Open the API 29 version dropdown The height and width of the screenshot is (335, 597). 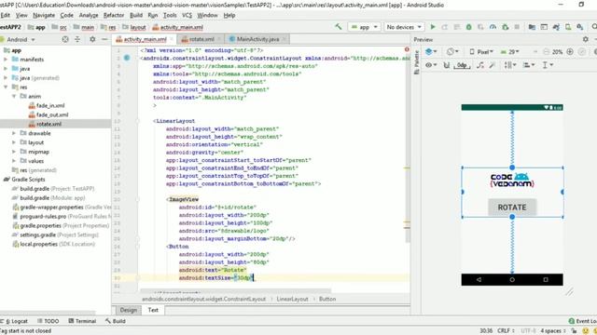(510, 52)
